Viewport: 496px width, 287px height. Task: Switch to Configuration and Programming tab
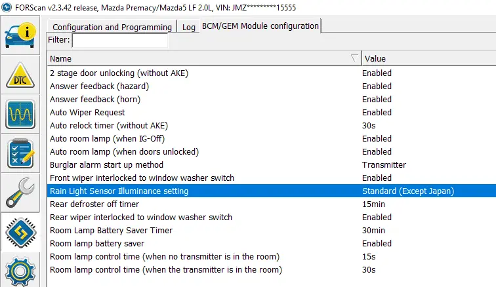coord(111,27)
